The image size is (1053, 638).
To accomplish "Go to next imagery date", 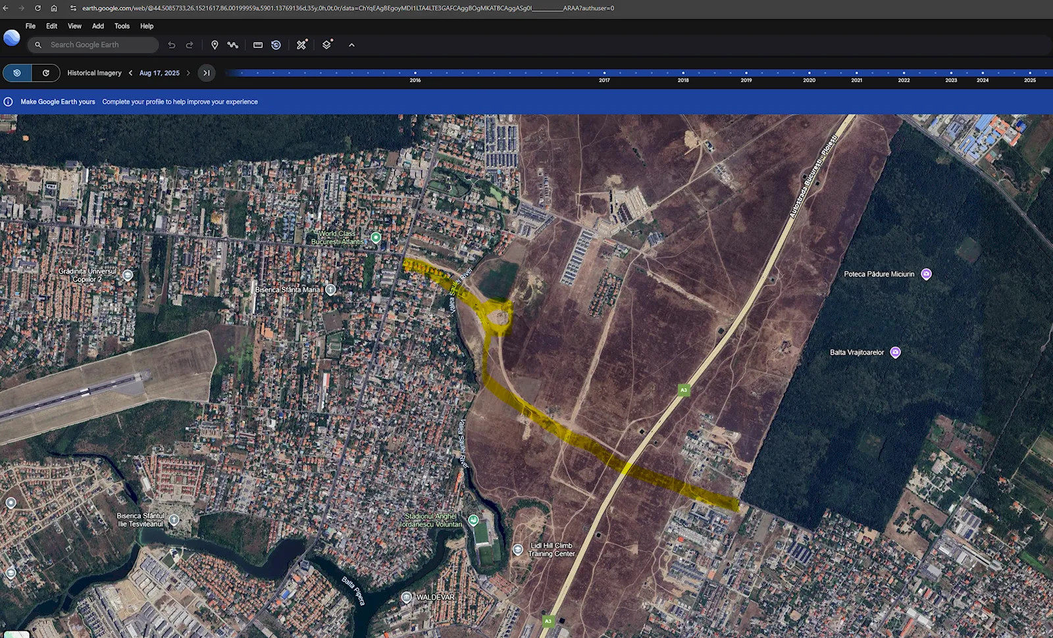I will pyautogui.click(x=188, y=73).
